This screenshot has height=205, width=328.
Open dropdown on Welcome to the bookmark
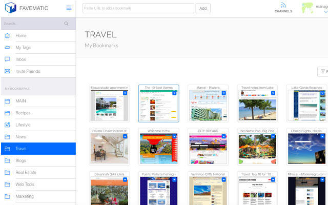pyautogui.click(x=174, y=136)
